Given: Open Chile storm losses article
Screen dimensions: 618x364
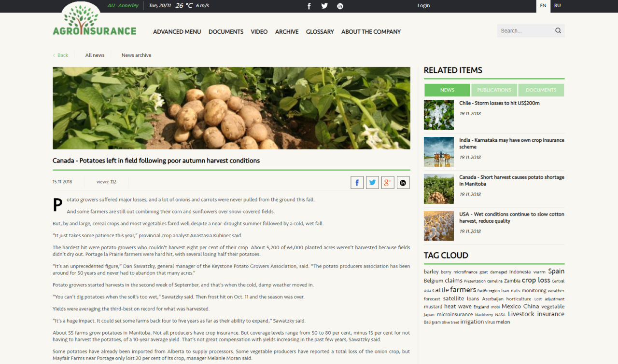Looking at the screenshot, I should (500, 103).
